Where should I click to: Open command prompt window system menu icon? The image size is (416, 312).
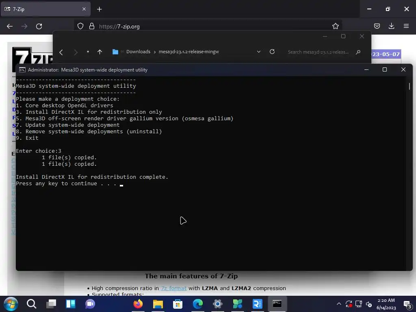click(x=22, y=70)
